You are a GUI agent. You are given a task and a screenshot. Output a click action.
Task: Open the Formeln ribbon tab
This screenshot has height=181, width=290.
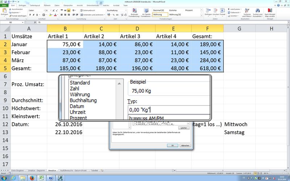(47, 6)
